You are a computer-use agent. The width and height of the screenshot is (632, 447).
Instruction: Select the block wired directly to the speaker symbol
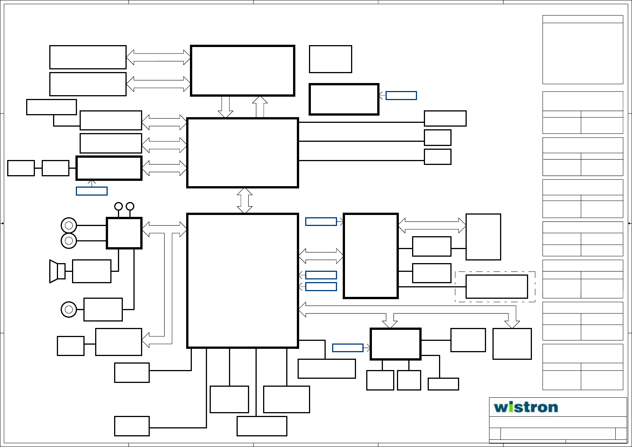[92, 271]
